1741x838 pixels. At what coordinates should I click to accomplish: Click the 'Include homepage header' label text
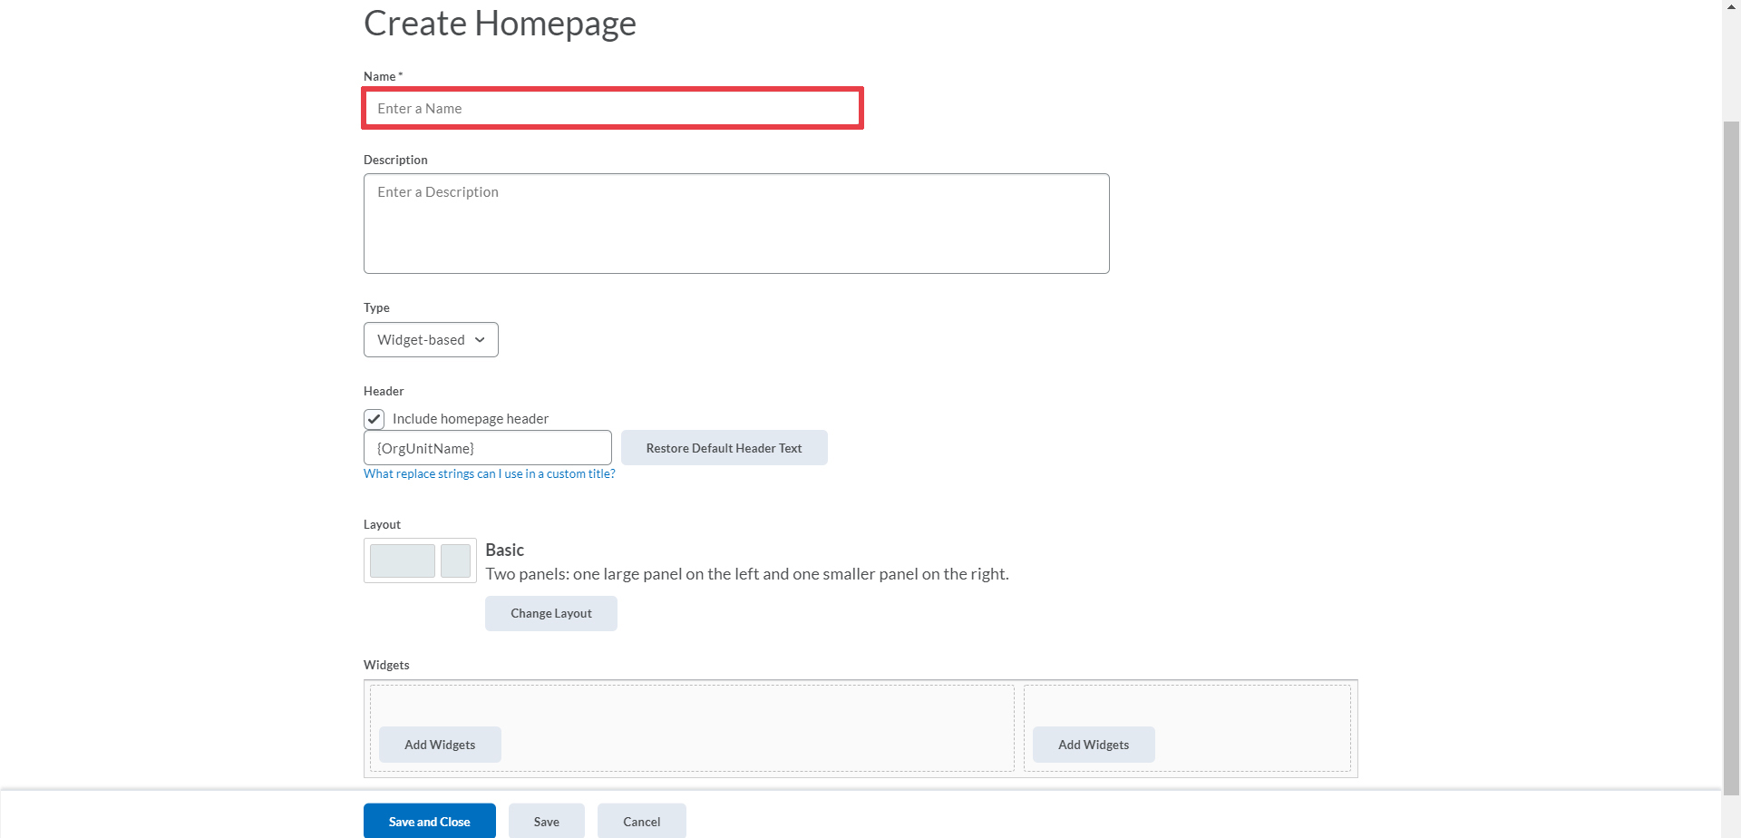[470, 419]
